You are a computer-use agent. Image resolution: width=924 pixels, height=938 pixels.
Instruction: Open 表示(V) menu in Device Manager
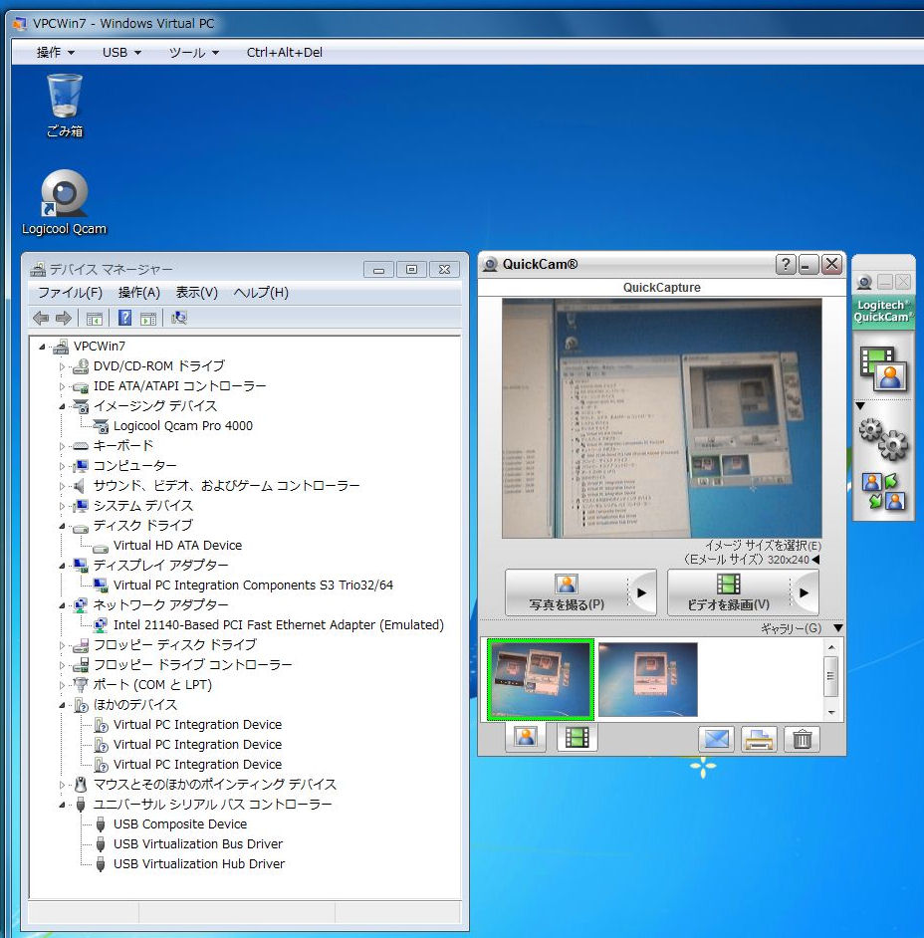pos(196,293)
